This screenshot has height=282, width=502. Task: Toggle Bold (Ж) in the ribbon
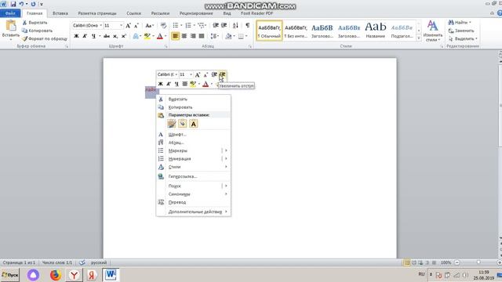[76, 36]
